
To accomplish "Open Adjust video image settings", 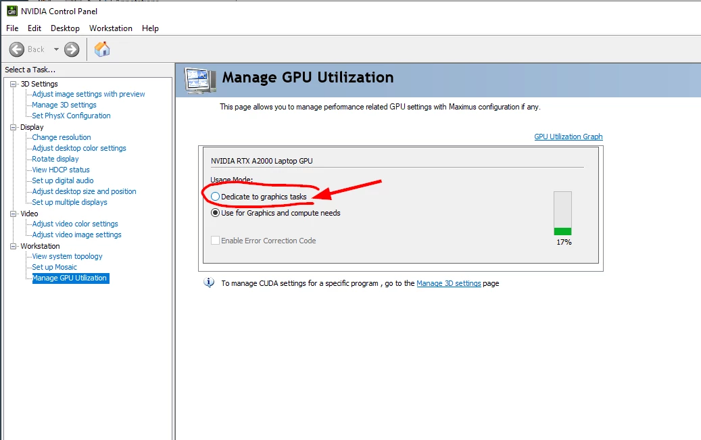I will click(x=76, y=235).
